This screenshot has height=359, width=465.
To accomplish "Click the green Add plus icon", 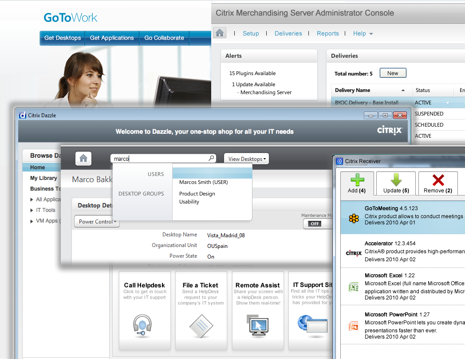I will click(357, 179).
